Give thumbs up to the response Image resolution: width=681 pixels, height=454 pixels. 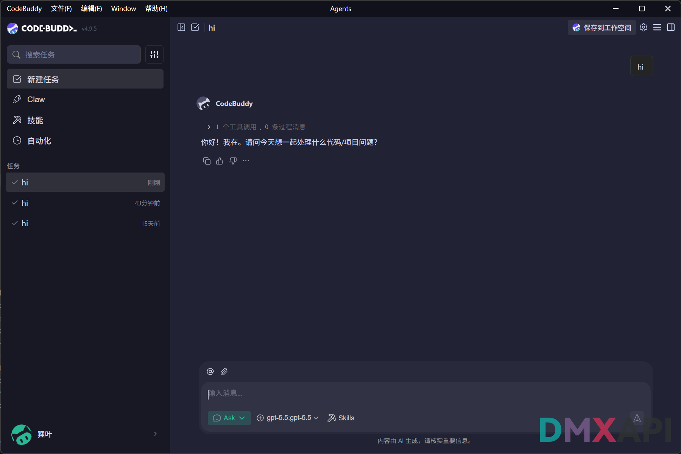(220, 161)
